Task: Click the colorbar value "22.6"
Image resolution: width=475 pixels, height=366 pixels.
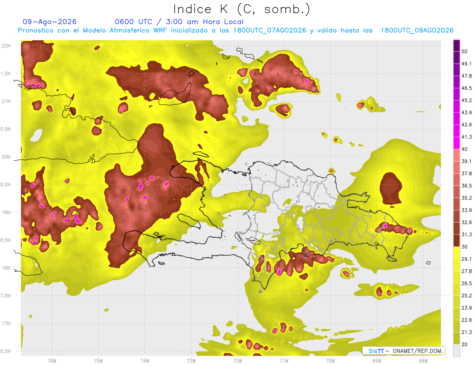Action: (x=467, y=320)
